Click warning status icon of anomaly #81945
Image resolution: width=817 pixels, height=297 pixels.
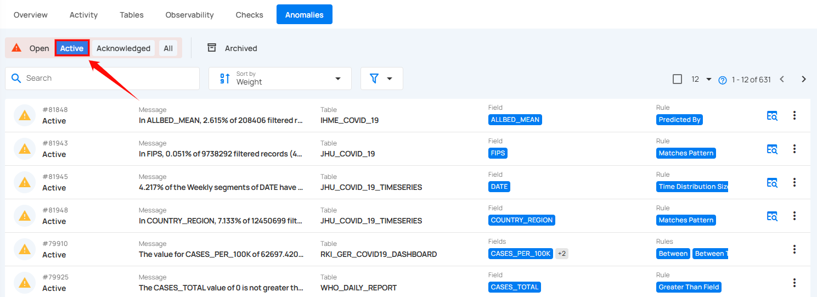point(25,182)
